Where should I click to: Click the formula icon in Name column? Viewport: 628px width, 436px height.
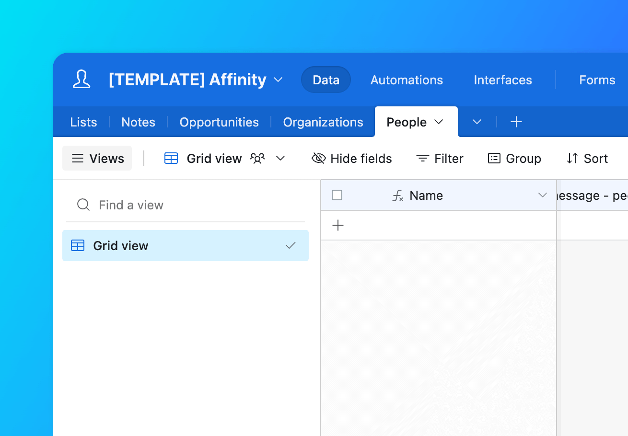coord(398,195)
